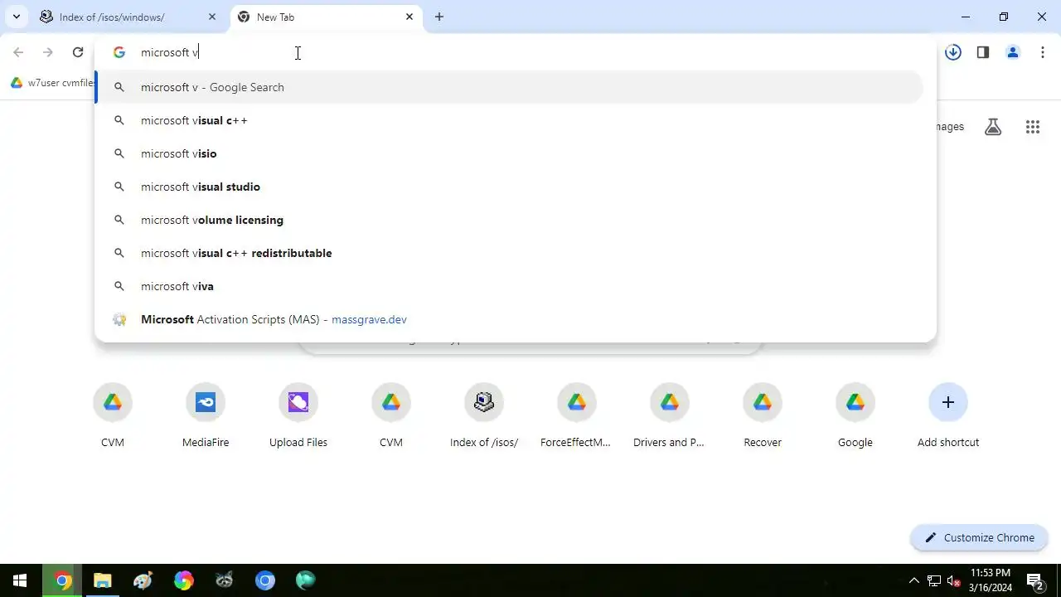This screenshot has width=1061, height=597.
Task: Open the colorful circle taskbar app
Action: [x=184, y=580]
